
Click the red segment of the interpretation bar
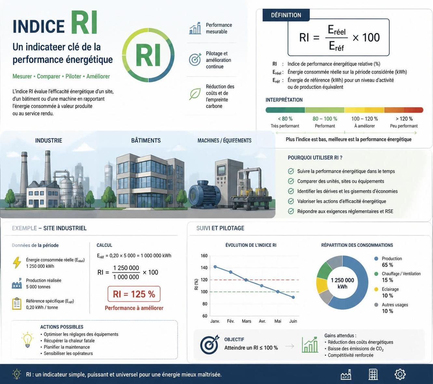[404, 110]
